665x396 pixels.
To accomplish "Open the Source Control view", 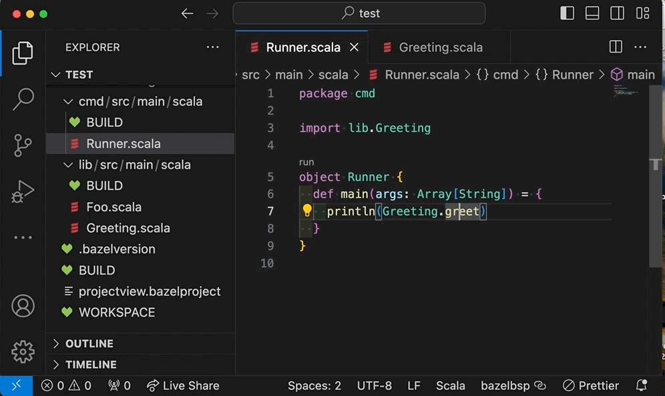I will point(23,145).
